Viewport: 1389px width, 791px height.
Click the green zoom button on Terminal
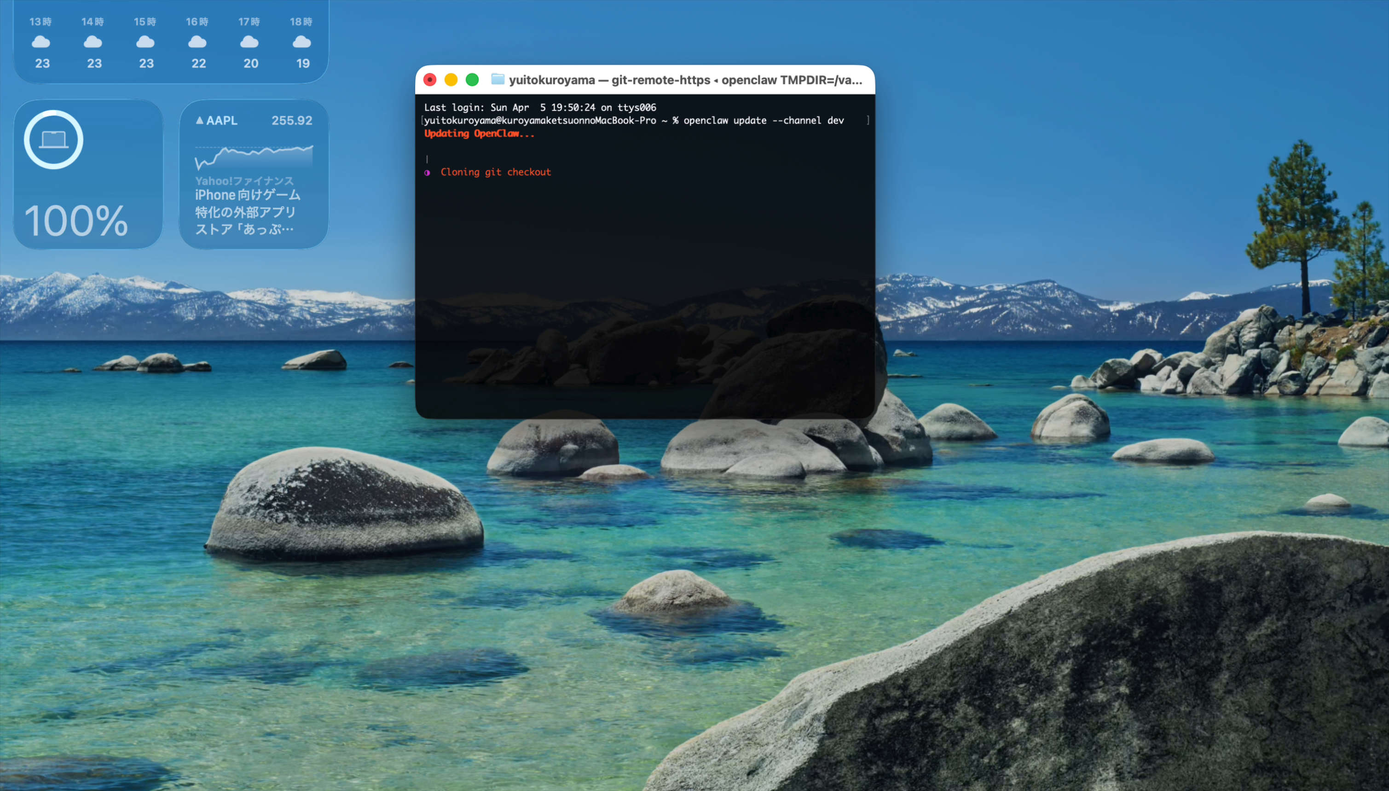point(472,79)
